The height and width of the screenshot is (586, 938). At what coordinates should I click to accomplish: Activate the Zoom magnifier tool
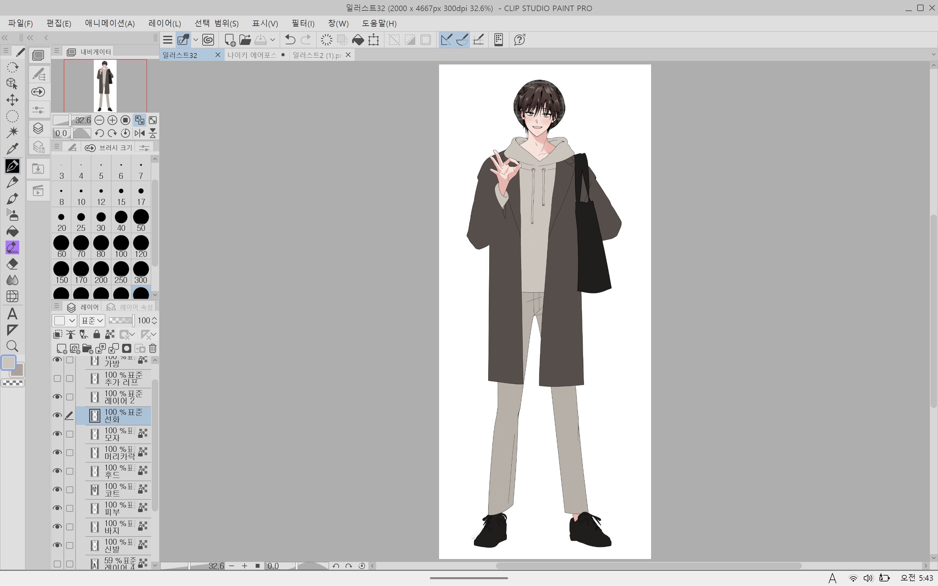tap(12, 346)
